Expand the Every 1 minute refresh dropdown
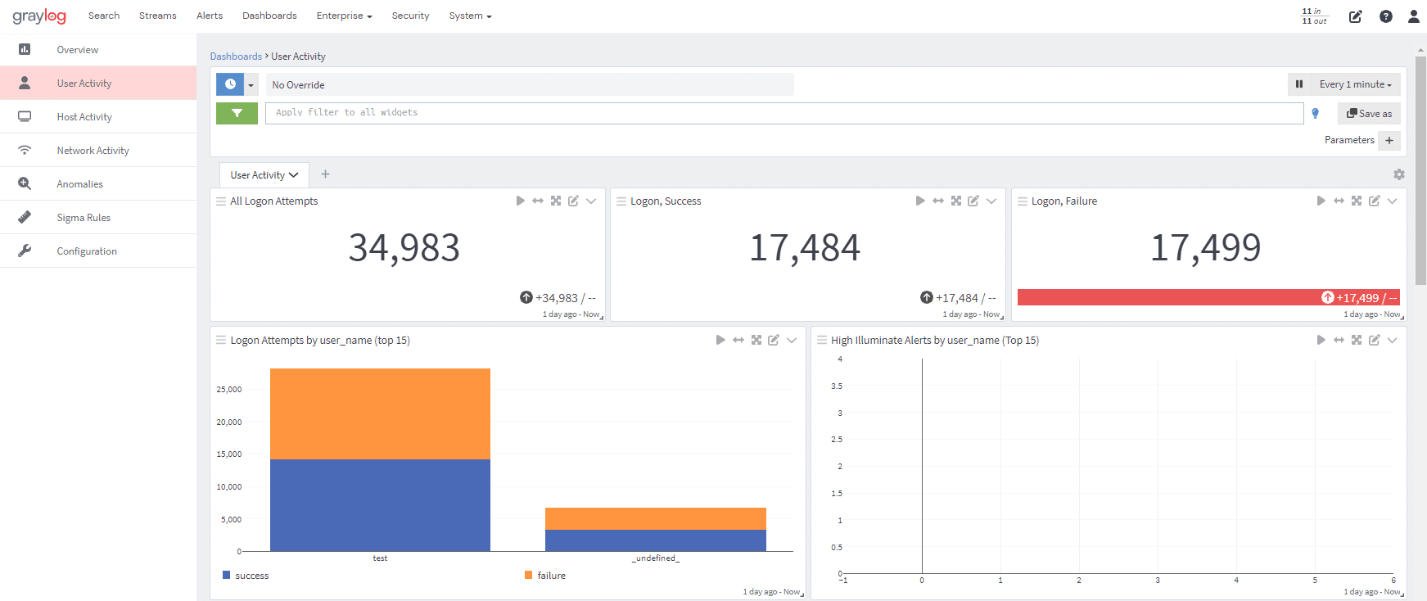The image size is (1427, 601). pyautogui.click(x=1355, y=84)
